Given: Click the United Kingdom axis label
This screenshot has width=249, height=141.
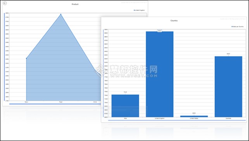Looking at the screenshot, I should click(159, 118).
